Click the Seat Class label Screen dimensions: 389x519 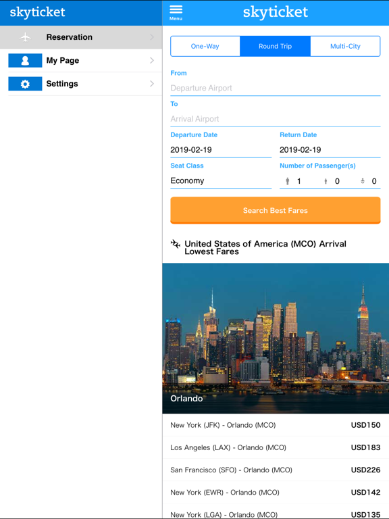(187, 166)
